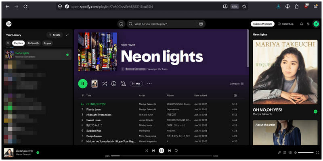Open the Expressions album link

pos(173,109)
